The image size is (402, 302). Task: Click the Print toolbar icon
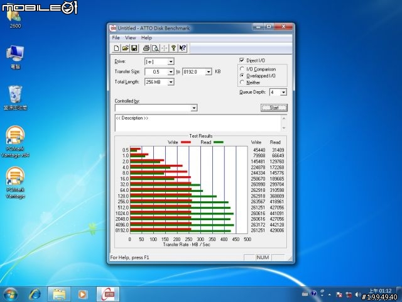[x=146, y=48]
